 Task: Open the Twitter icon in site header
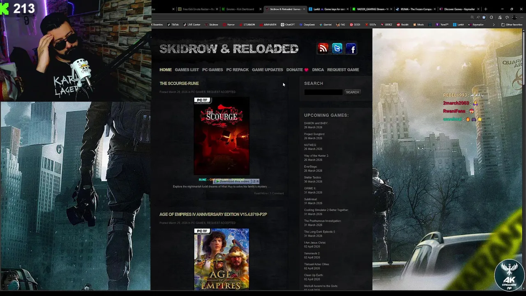coord(337,49)
